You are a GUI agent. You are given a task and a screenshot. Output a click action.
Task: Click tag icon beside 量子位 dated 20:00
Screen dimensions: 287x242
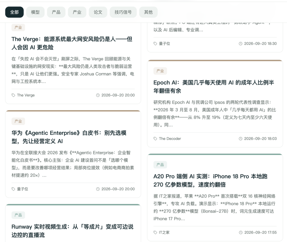(x=13, y=189)
